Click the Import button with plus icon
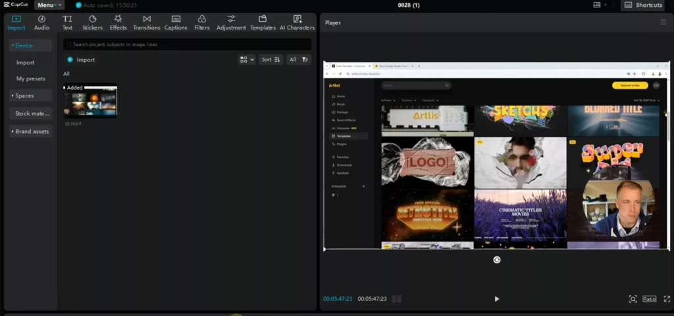 click(81, 60)
